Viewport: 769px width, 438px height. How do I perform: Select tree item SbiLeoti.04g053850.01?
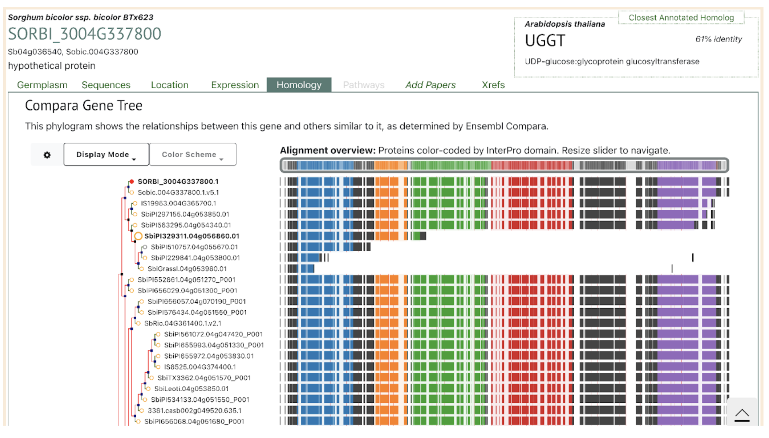pos(191,389)
